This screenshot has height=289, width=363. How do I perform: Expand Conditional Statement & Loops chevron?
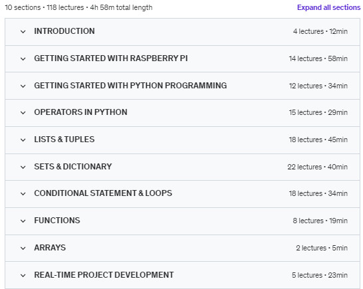pyautogui.click(x=23, y=194)
